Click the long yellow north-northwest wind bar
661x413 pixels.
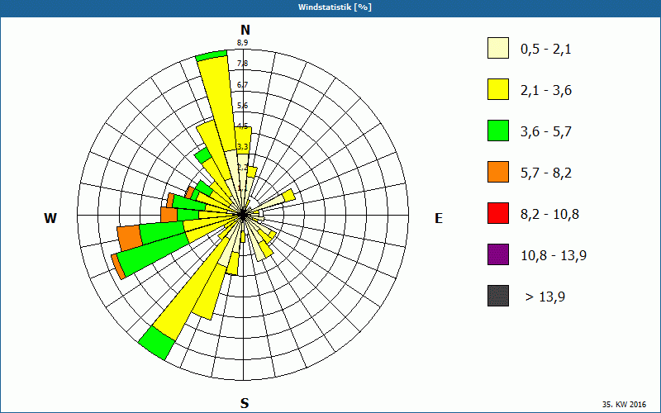[x=218, y=106]
